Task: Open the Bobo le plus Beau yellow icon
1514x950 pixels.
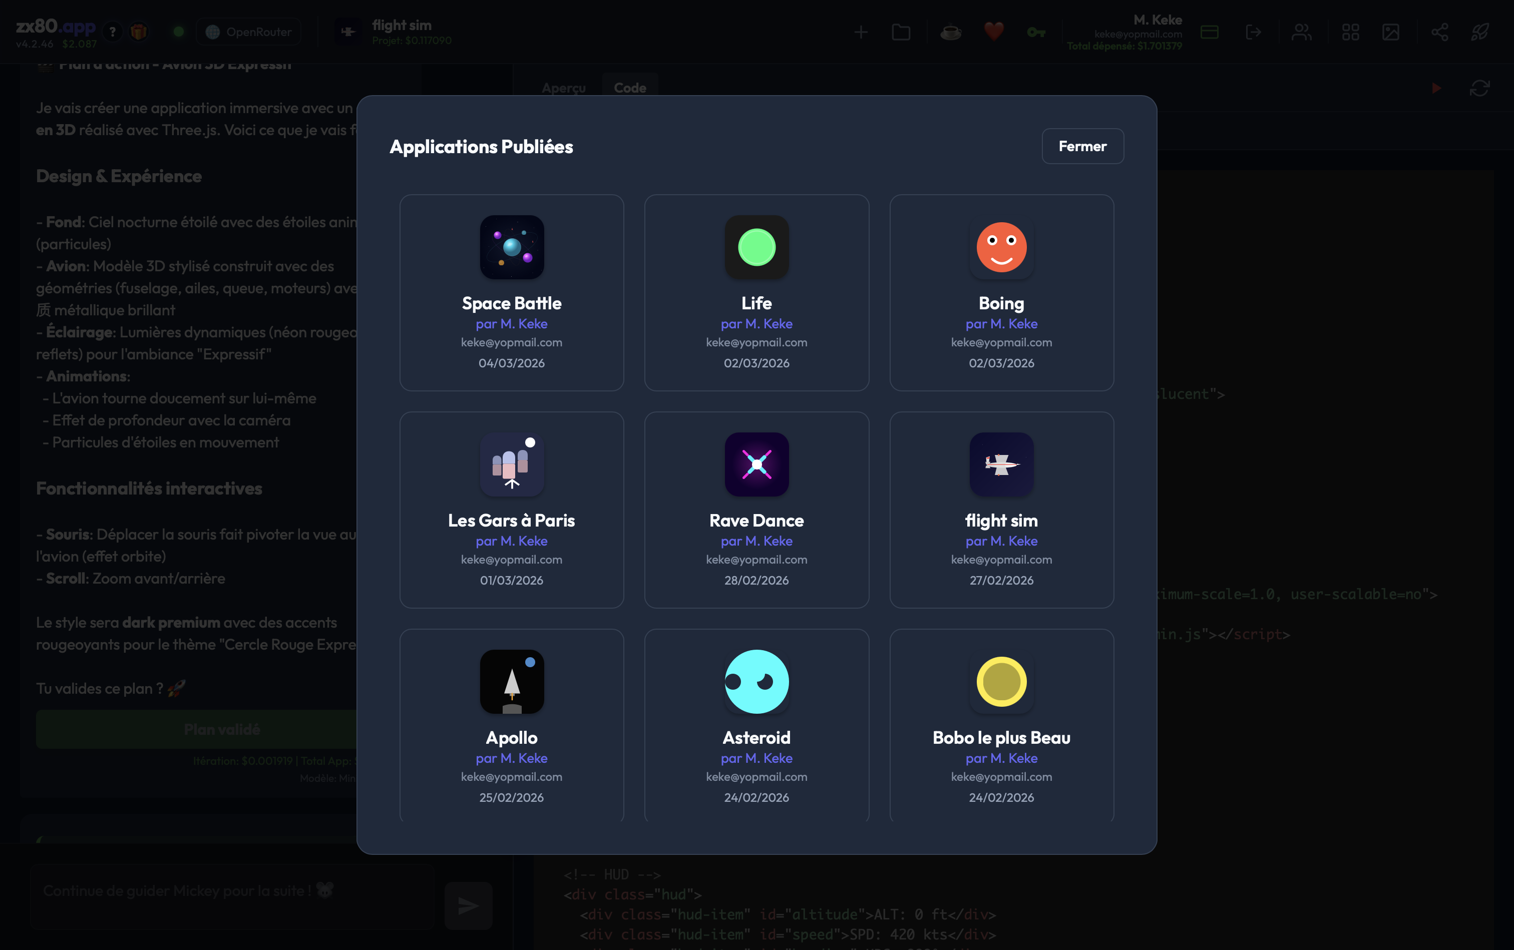Action: 1001,682
